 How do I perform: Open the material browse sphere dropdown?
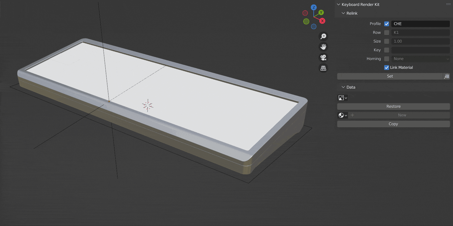343,115
